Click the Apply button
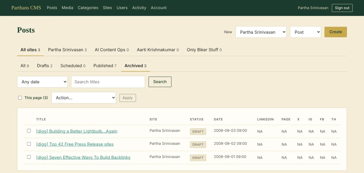This screenshot has width=364, height=173. pos(127,98)
